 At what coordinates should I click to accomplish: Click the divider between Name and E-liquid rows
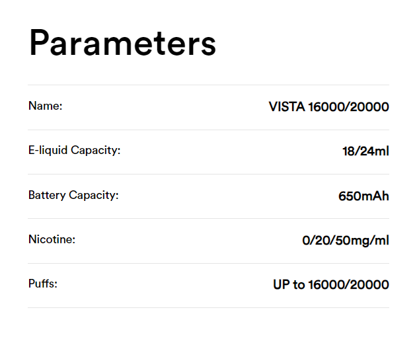[208, 130]
